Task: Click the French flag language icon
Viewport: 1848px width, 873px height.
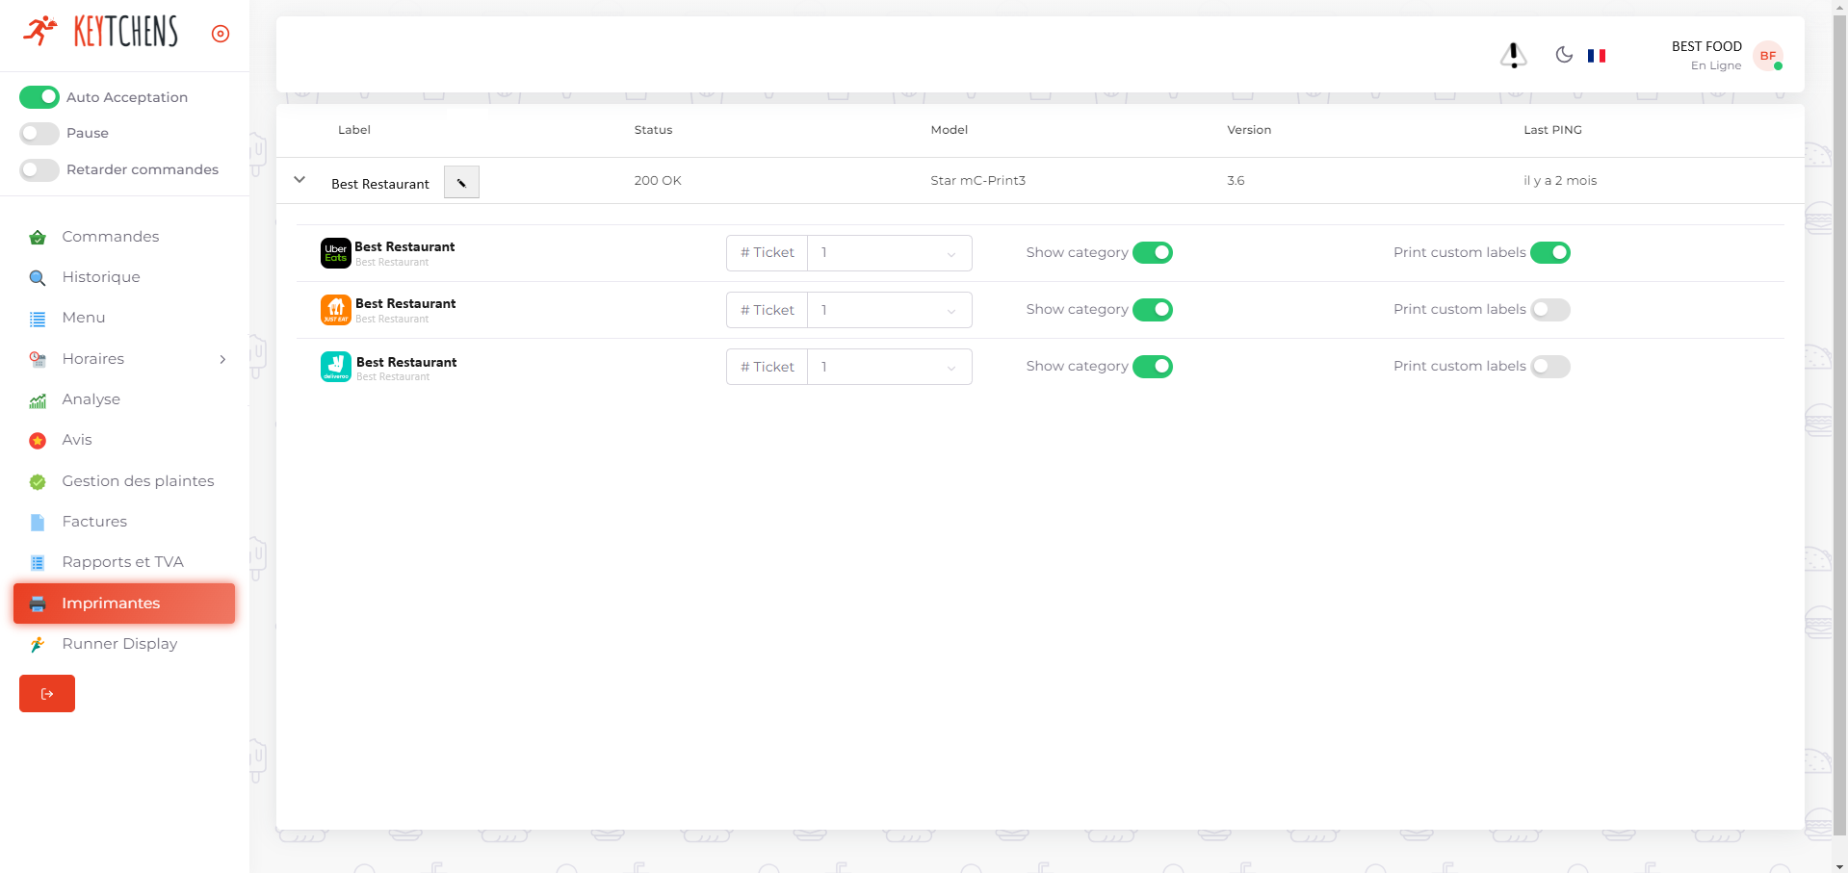Action: [x=1596, y=56]
